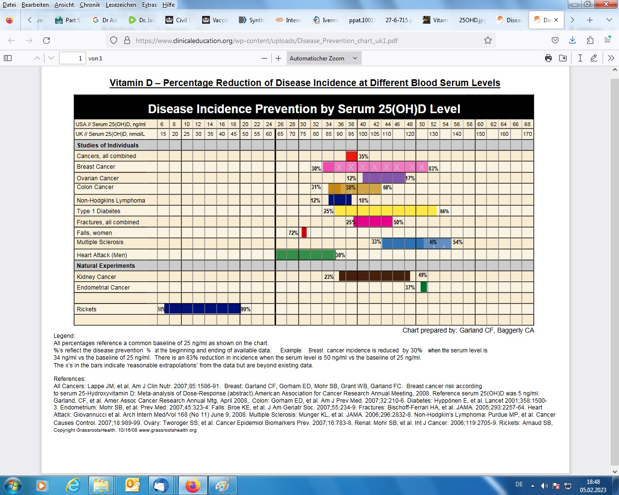619x495 pixels.
Task: Open the Hilfe menu
Action: tap(169, 5)
